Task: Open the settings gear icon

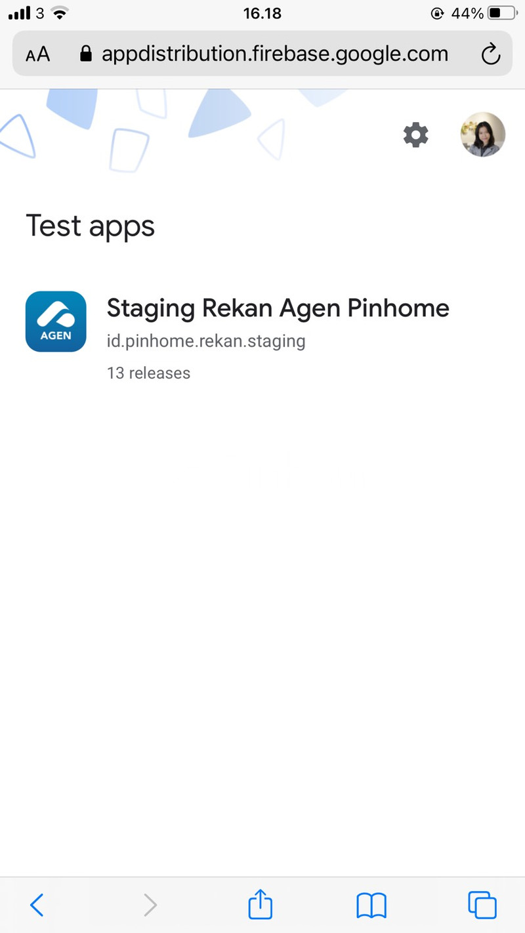Action: click(x=415, y=135)
